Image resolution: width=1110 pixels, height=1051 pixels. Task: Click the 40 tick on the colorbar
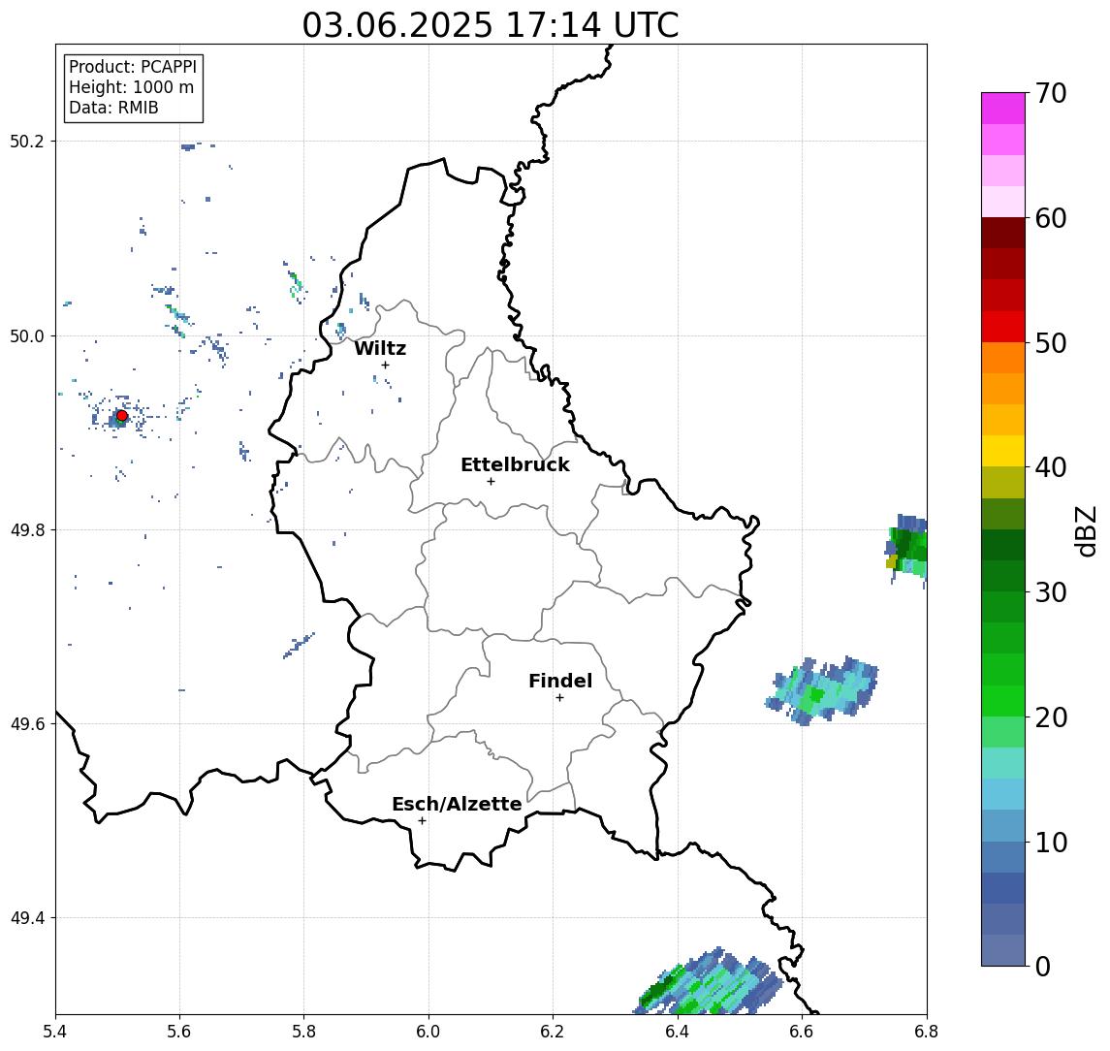[x=1050, y=467]
